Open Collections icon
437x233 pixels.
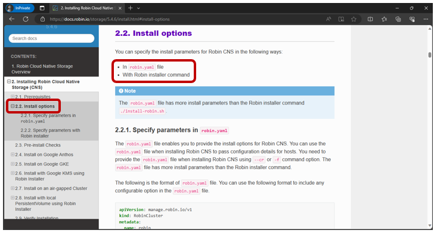(x=398, y=19)
